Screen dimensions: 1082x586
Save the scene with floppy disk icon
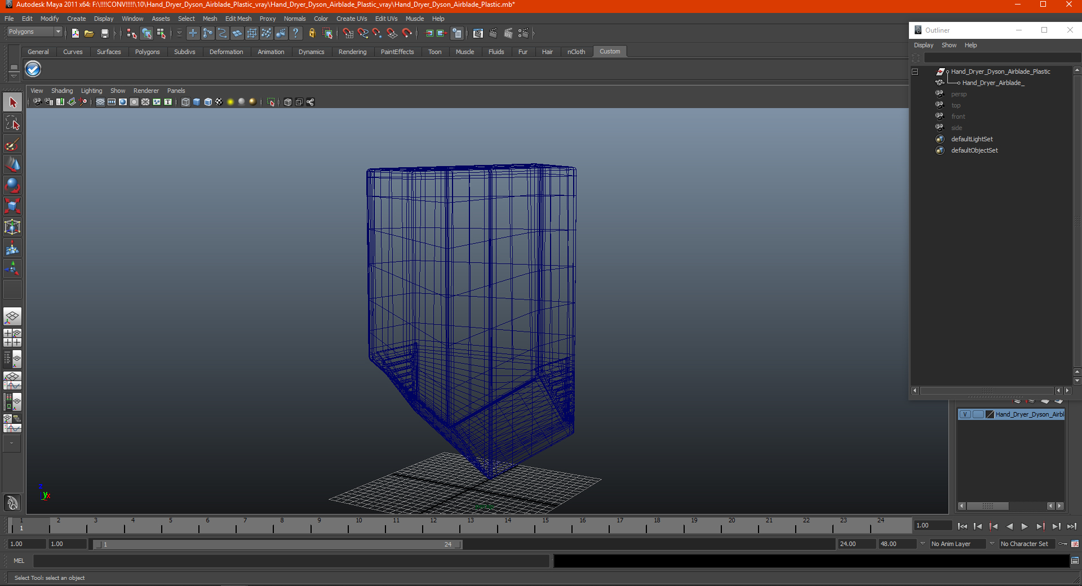click(104, 33)
